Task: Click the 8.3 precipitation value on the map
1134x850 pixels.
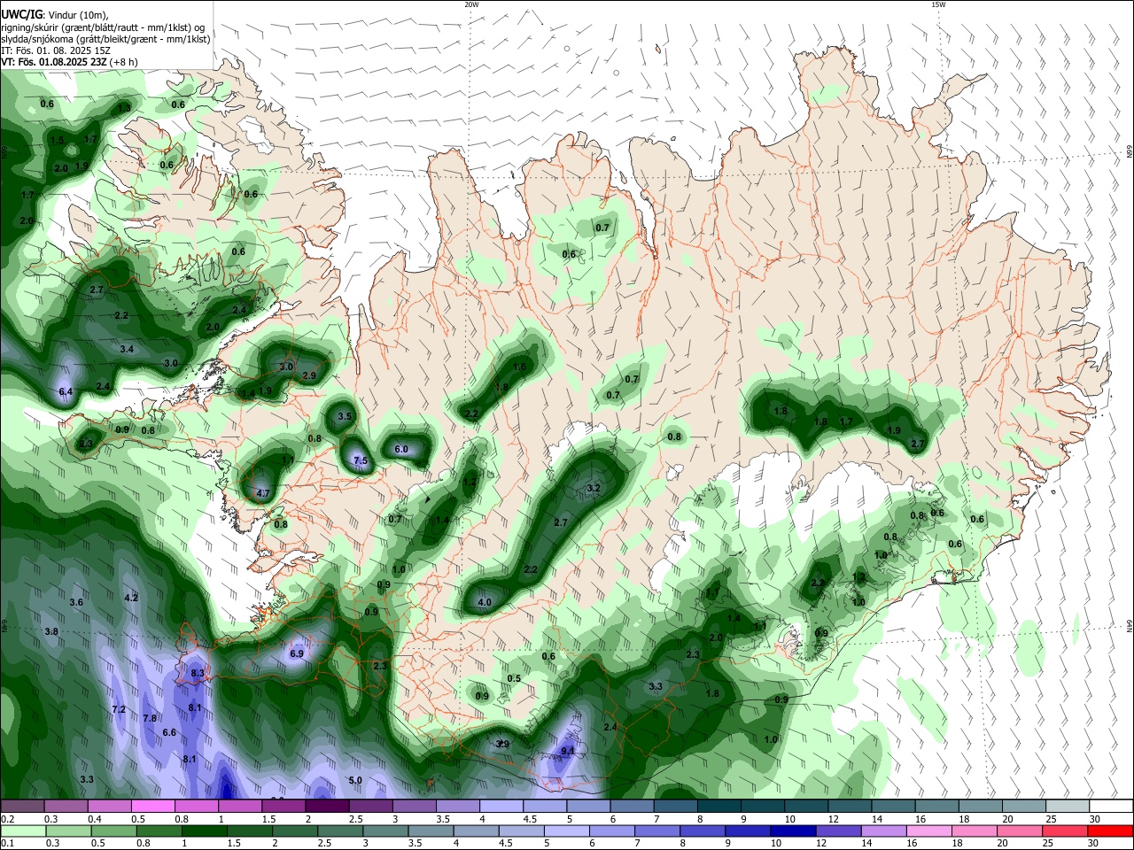Action: (198, 674)
